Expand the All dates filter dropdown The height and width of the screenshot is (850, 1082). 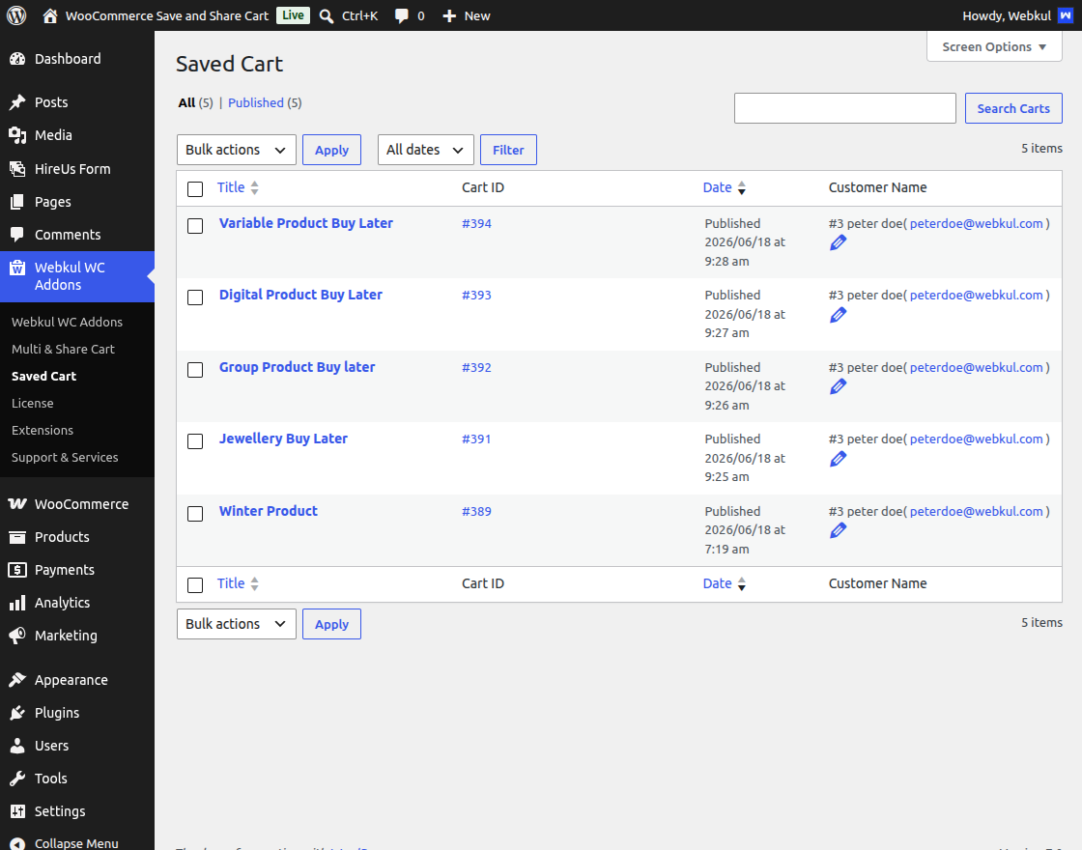pos(425,150)
